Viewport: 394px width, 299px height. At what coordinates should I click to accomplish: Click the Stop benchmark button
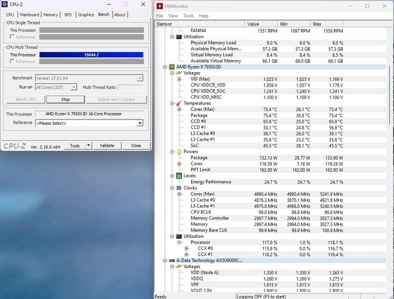point(66,100)
